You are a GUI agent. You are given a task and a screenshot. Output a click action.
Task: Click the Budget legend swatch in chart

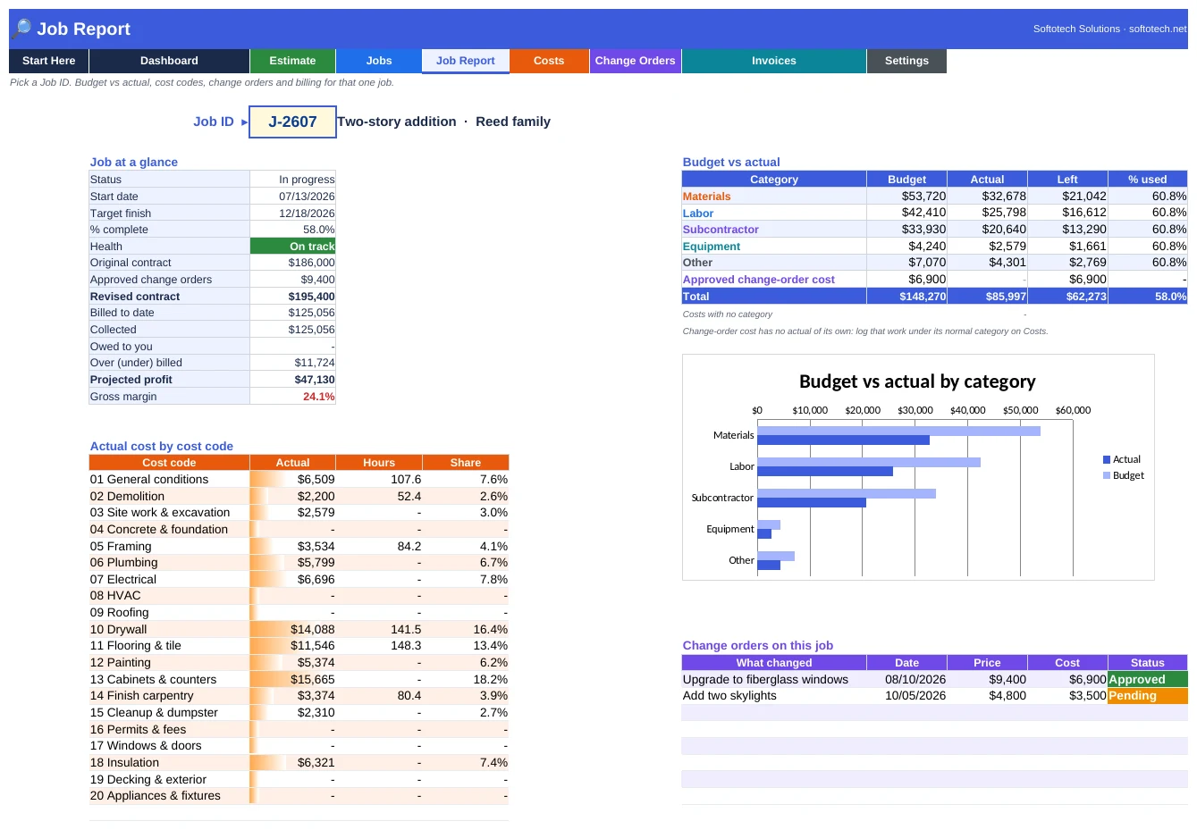click(x=1107, y=475)
